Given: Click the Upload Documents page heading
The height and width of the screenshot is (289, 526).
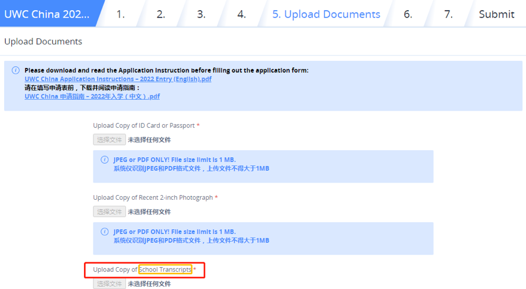Looking at the screenshot, I should pyautogui.click(x=43, y=41).
